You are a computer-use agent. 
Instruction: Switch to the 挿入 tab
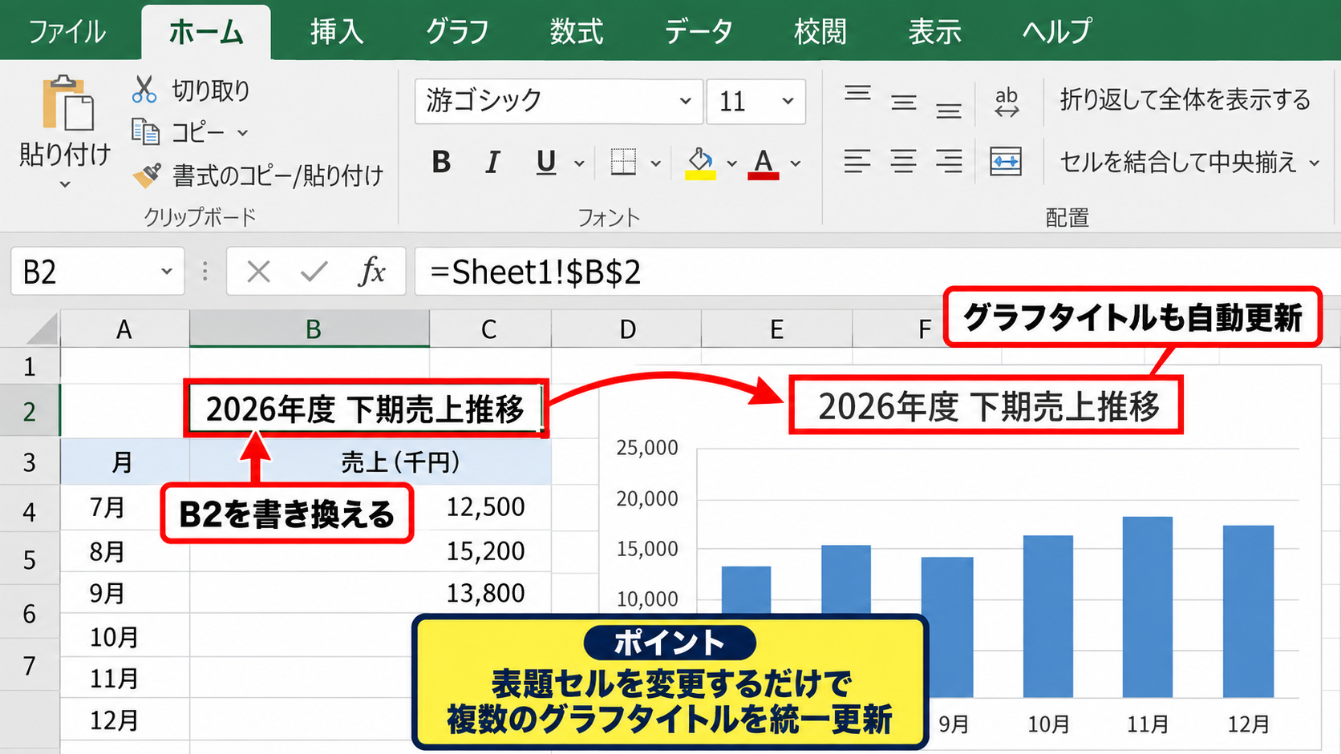tap(337, 32)
